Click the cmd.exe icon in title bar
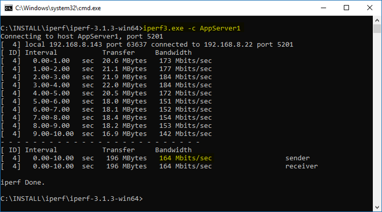 coord(8,8)
